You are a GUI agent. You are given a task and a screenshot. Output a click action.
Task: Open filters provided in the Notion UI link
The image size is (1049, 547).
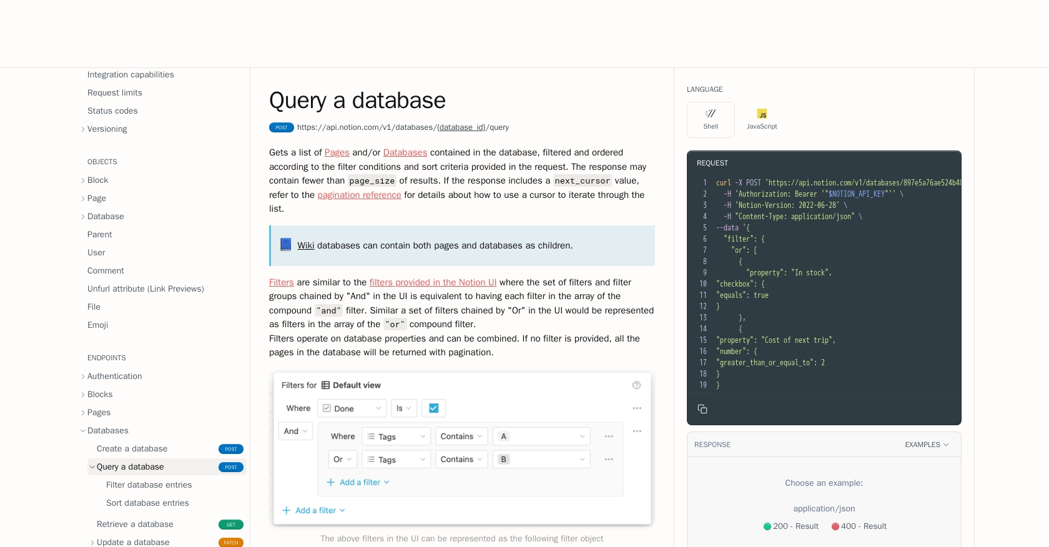tap(433, 282)
